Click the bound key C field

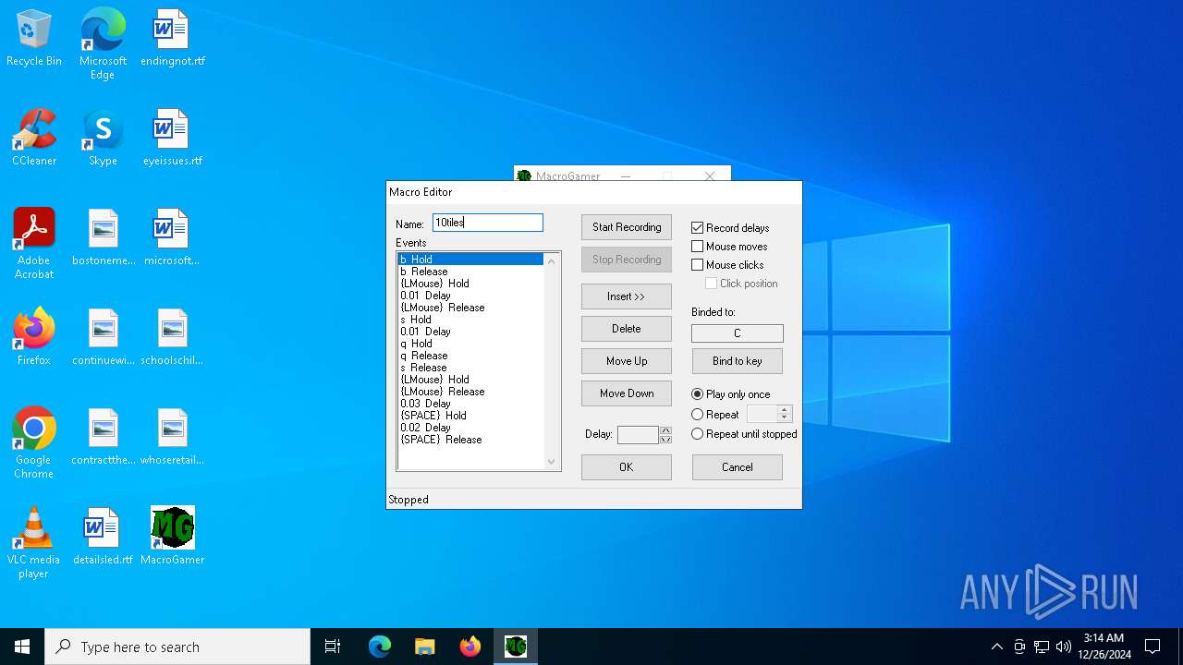[x=737, y=333]
